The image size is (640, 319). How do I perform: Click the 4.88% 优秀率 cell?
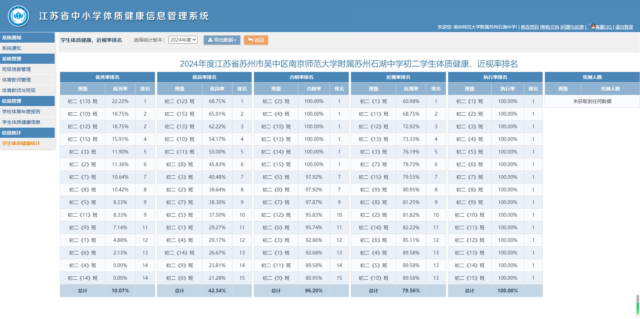pos(120,240)
